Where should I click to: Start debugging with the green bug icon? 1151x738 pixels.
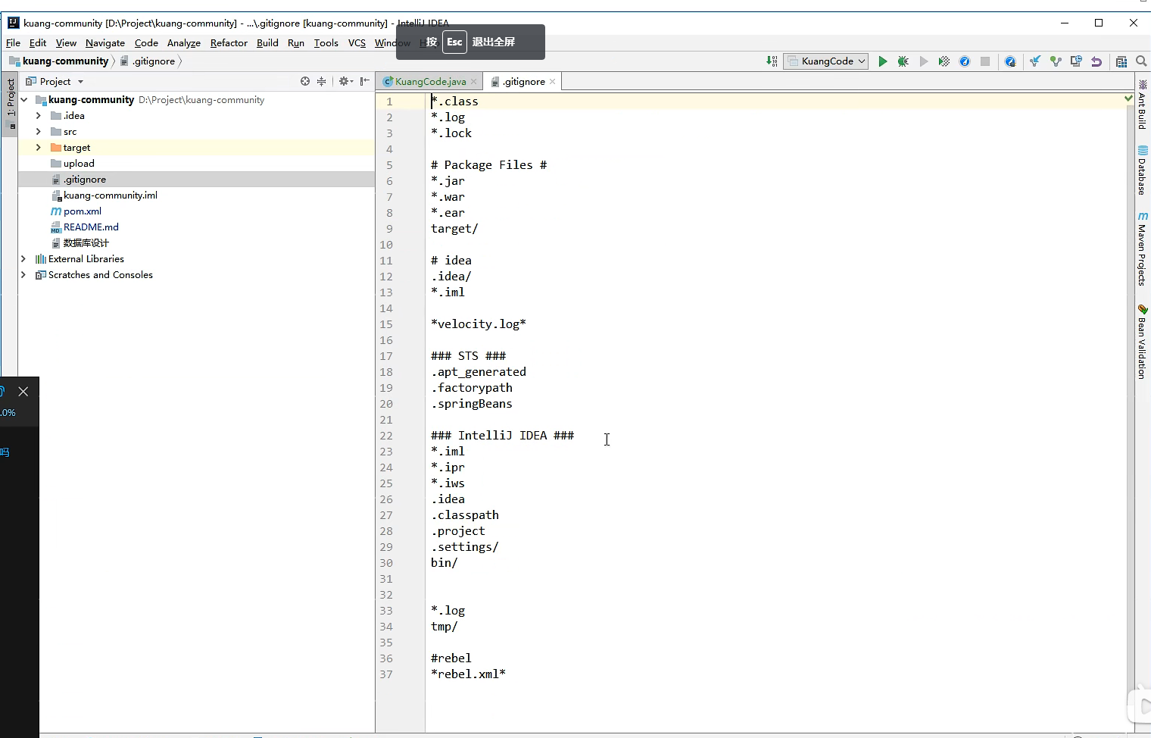903,61
